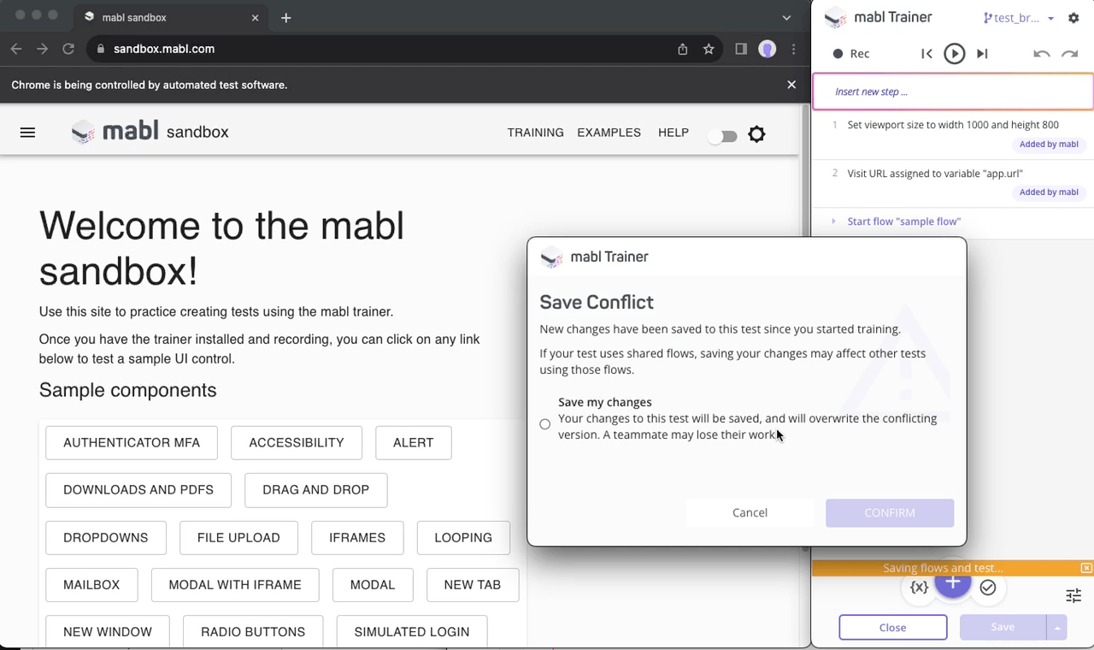Open the trainer filter sliders icon
Viewport: 1094px width, 650px height.
(x=1073, y=595)
